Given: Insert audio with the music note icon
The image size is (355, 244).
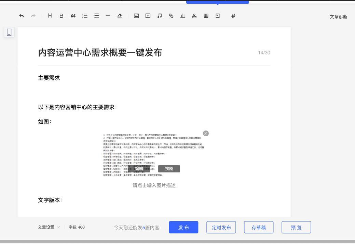Looking at the screenshot, I should tap(160, 16).
